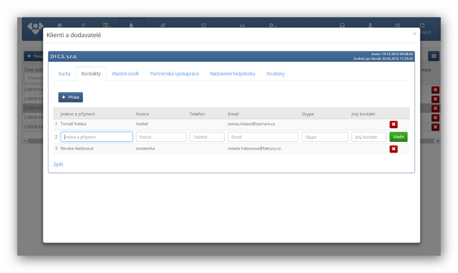The height and width of the screenshot is (273, 458).
Task: Save the new contact with Uložit
Action: [398, 137]
